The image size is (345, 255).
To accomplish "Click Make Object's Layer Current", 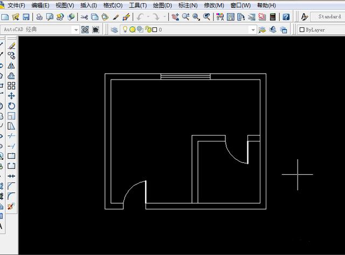I will tap(262, 30).
